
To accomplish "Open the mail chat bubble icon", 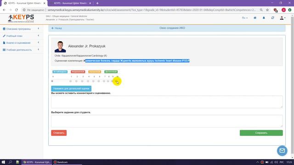I will (282, 151).
